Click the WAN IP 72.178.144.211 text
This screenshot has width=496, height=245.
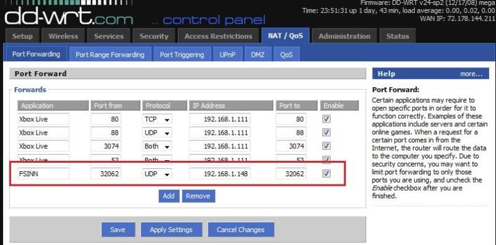458,19
